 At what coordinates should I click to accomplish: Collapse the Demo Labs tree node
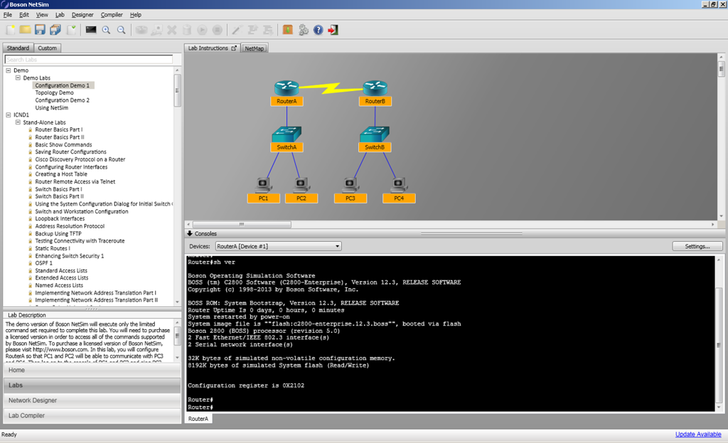18,78
